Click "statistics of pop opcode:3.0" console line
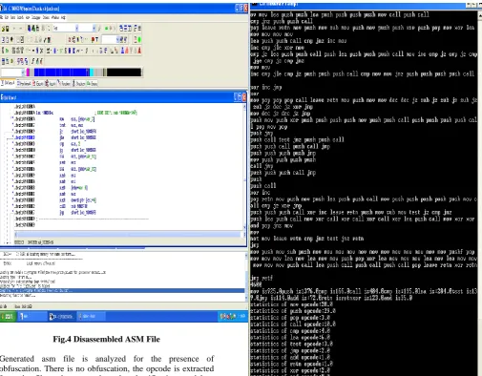The height and width of the screenshot is (376, 482). point(290,318)
